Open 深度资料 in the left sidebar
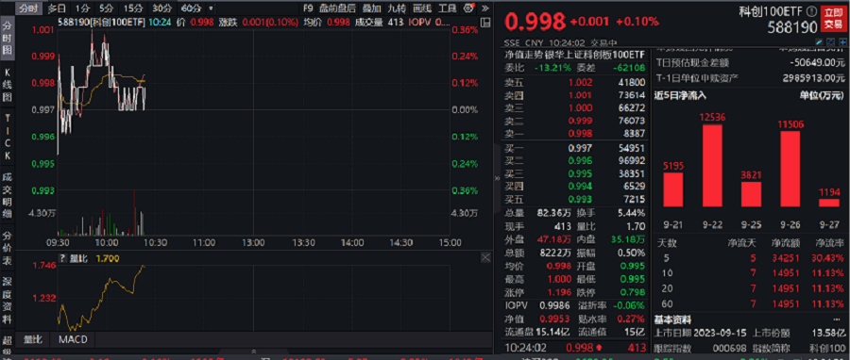The image size is (850, 360). (x=8, y=301)
